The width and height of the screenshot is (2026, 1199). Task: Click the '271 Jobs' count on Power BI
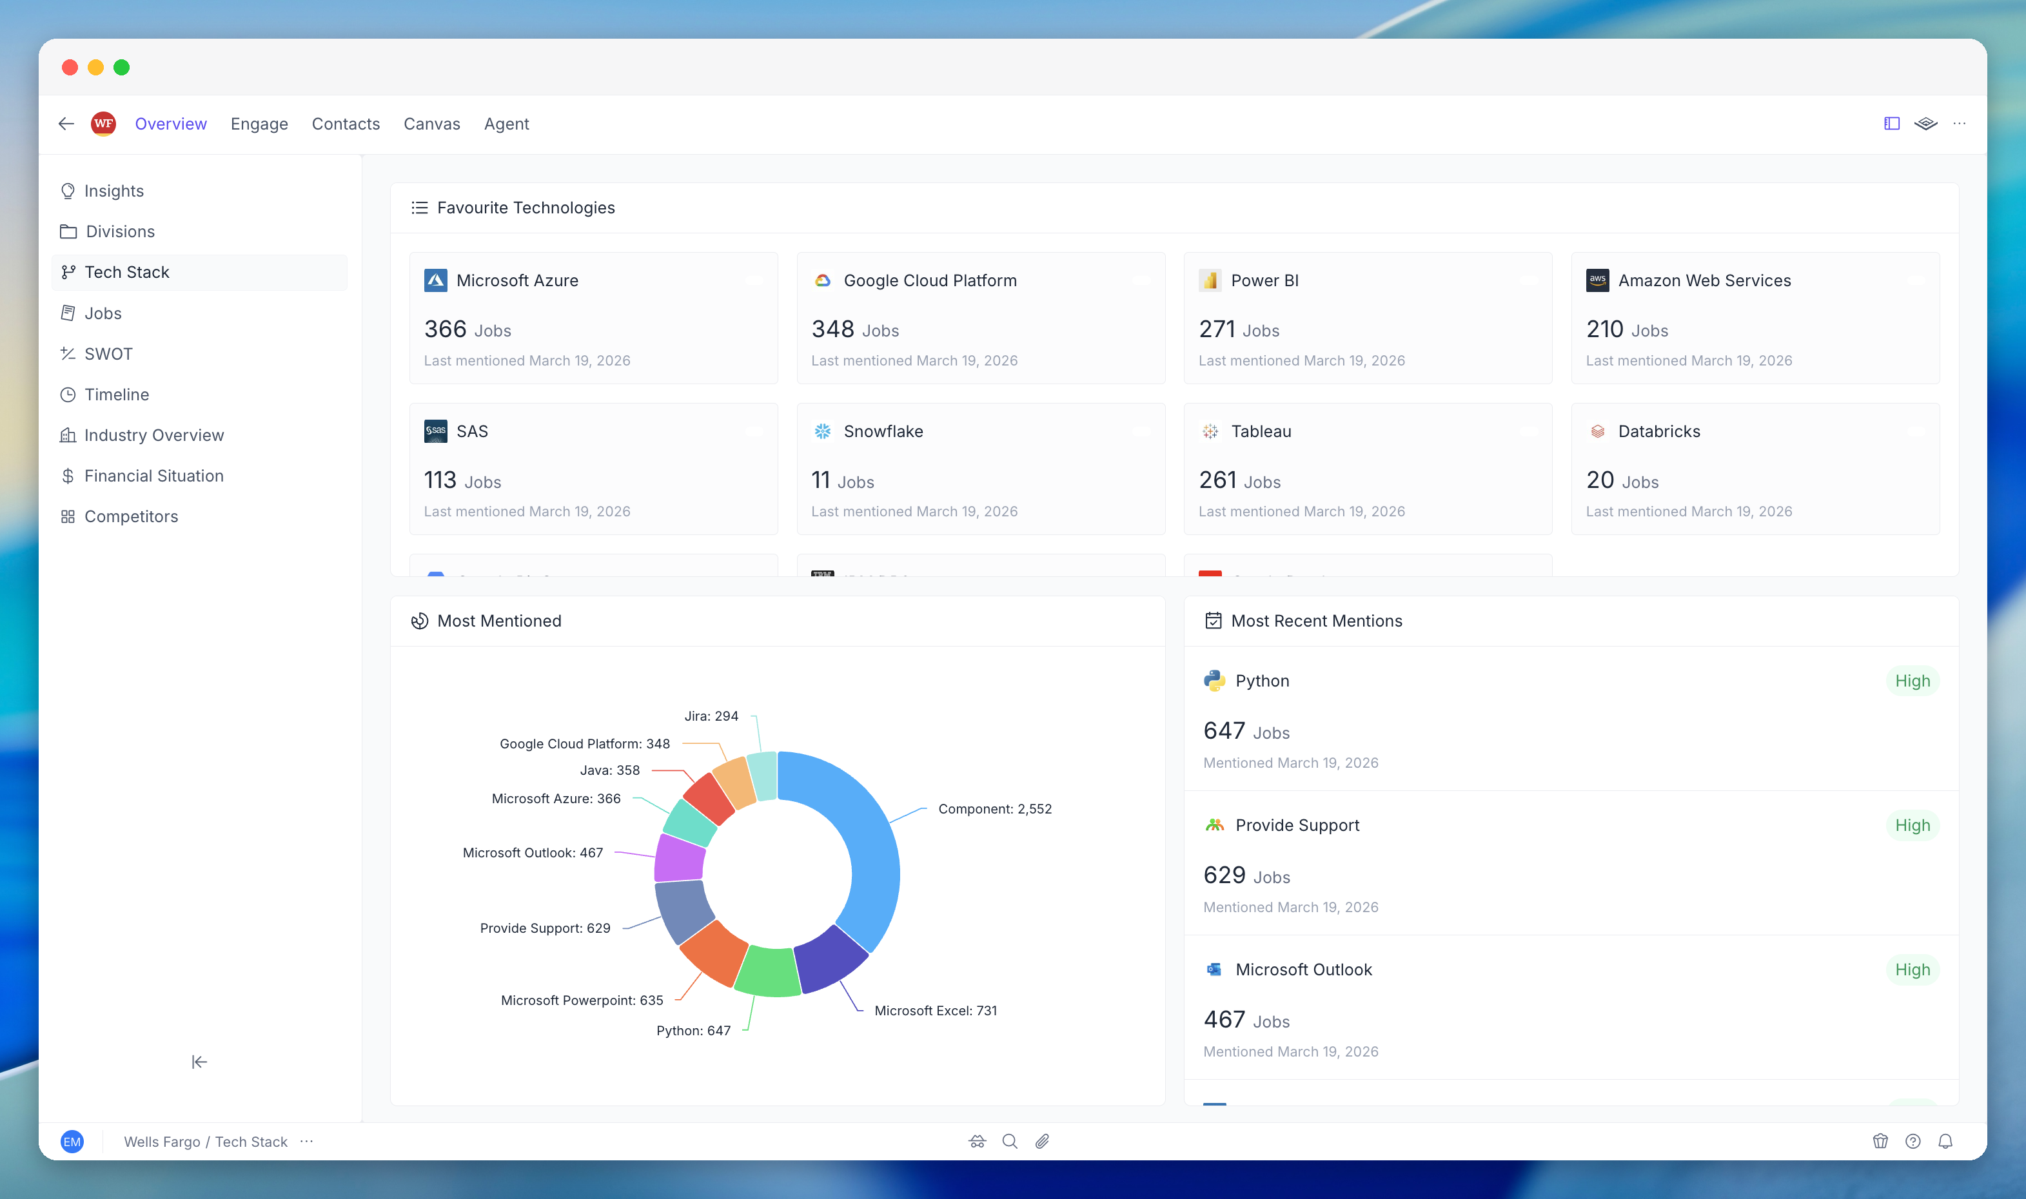point(1239,329)
